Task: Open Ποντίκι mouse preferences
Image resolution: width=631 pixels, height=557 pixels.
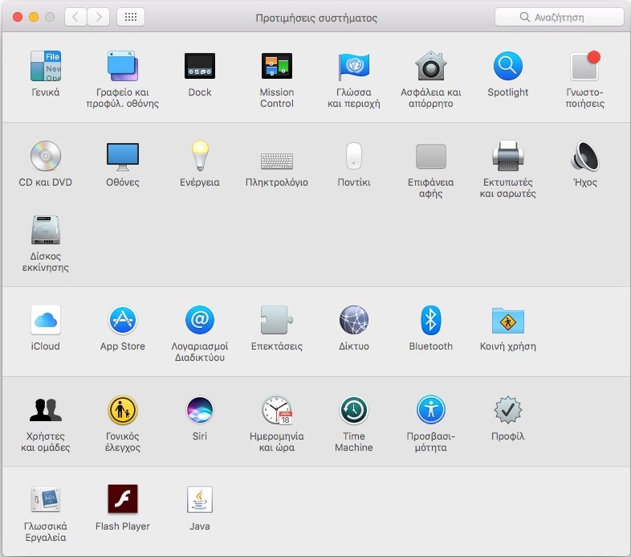Action: tap(354, 156)
